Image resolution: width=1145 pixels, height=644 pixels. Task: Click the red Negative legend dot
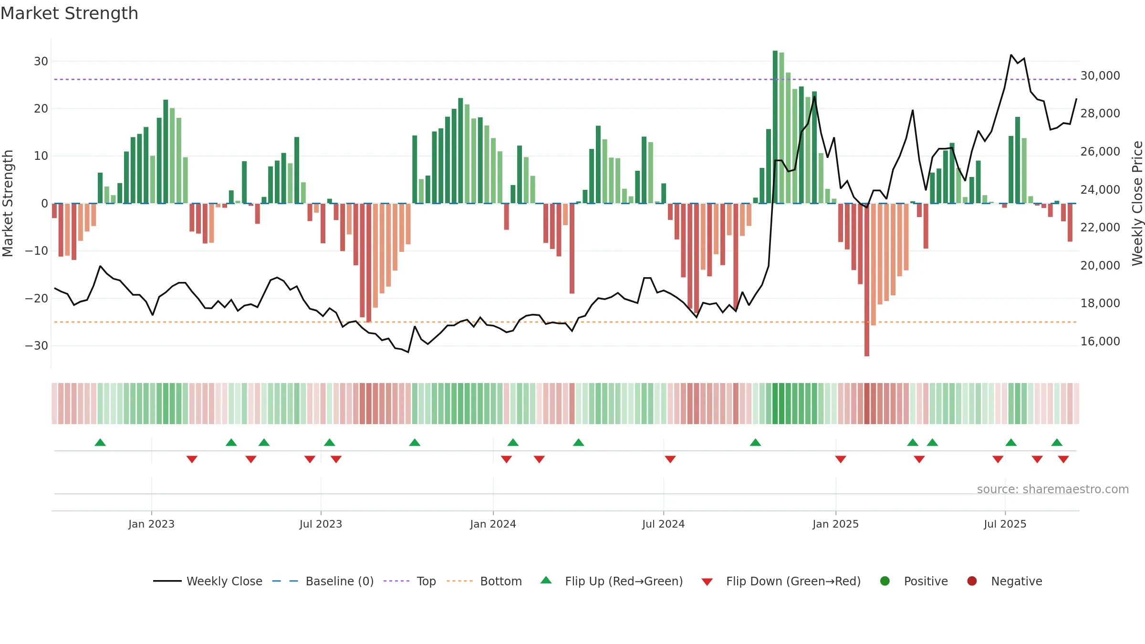click(x=972, y=581)
